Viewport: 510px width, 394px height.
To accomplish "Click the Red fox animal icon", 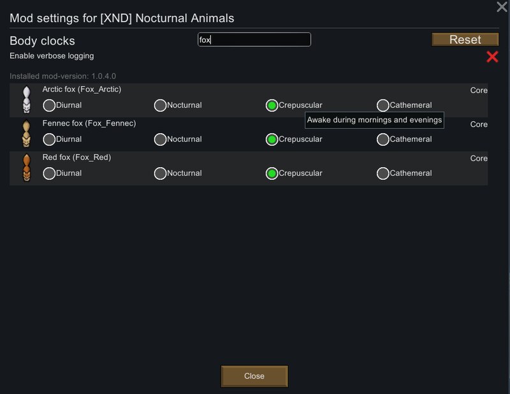I will tap(26, 168).
